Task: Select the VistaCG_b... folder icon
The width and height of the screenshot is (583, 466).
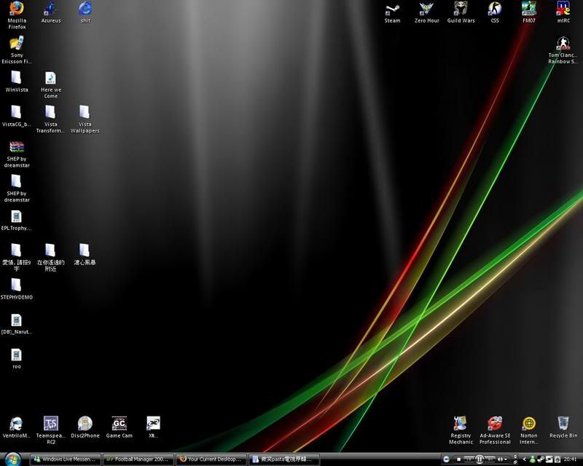Action: (16, 116)
